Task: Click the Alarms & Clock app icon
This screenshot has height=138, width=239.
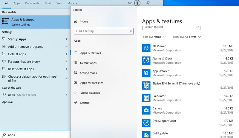Action: pyautogui.click(x=146, y=61)
